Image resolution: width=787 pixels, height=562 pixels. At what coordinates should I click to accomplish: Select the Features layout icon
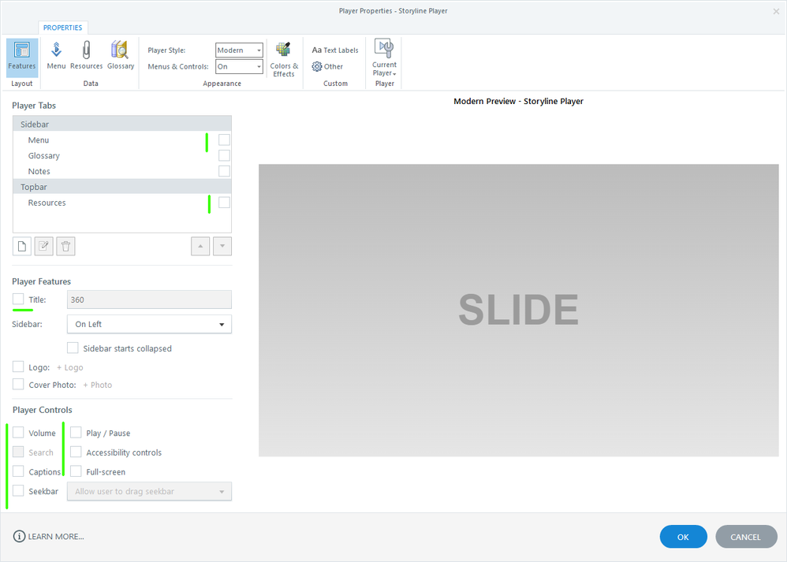click(x=22, y=56)
